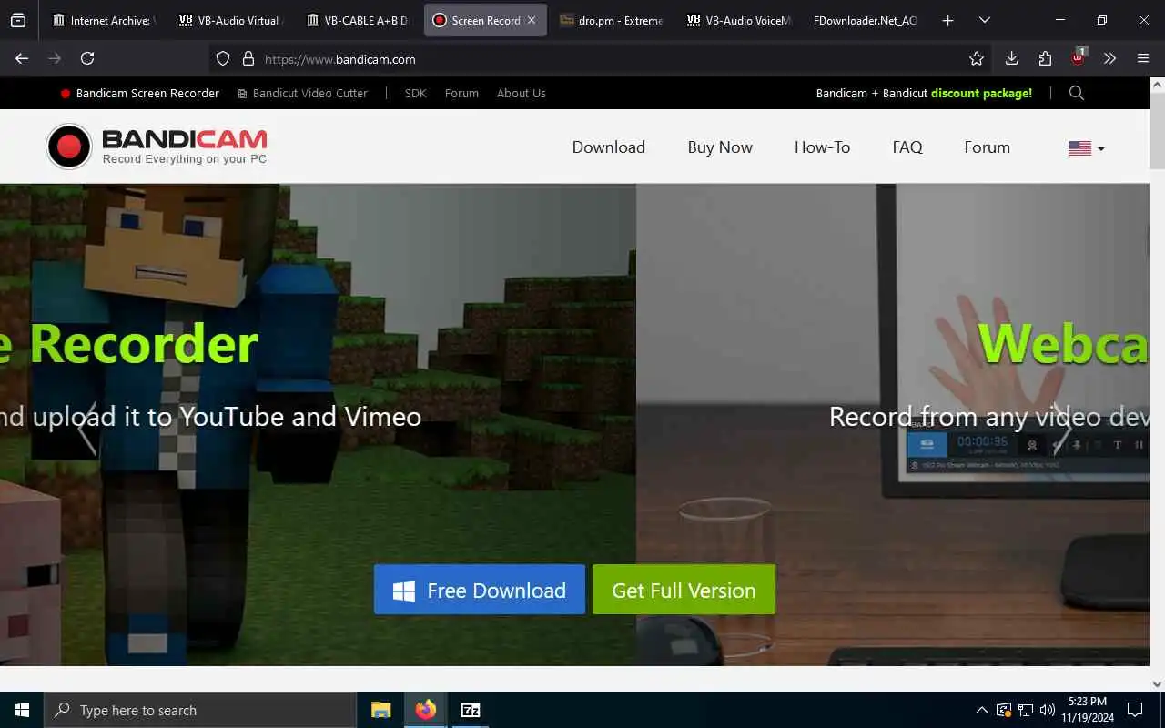Open the top-bar Forum link
Viewport: 1165px width, 728px height.
pos(461,93)
